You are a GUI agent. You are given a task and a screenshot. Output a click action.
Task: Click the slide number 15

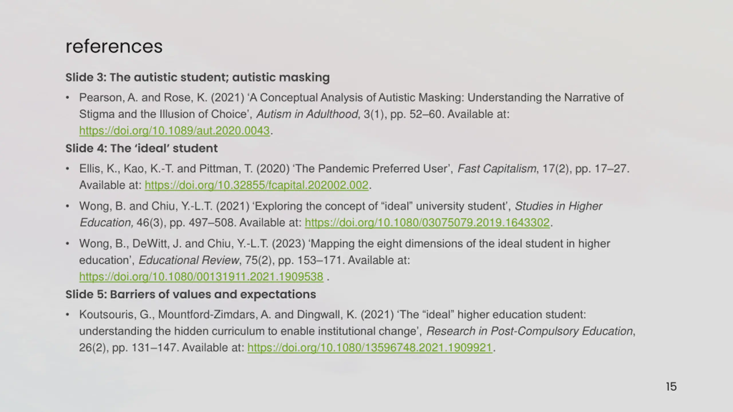[x=671, y=387]
